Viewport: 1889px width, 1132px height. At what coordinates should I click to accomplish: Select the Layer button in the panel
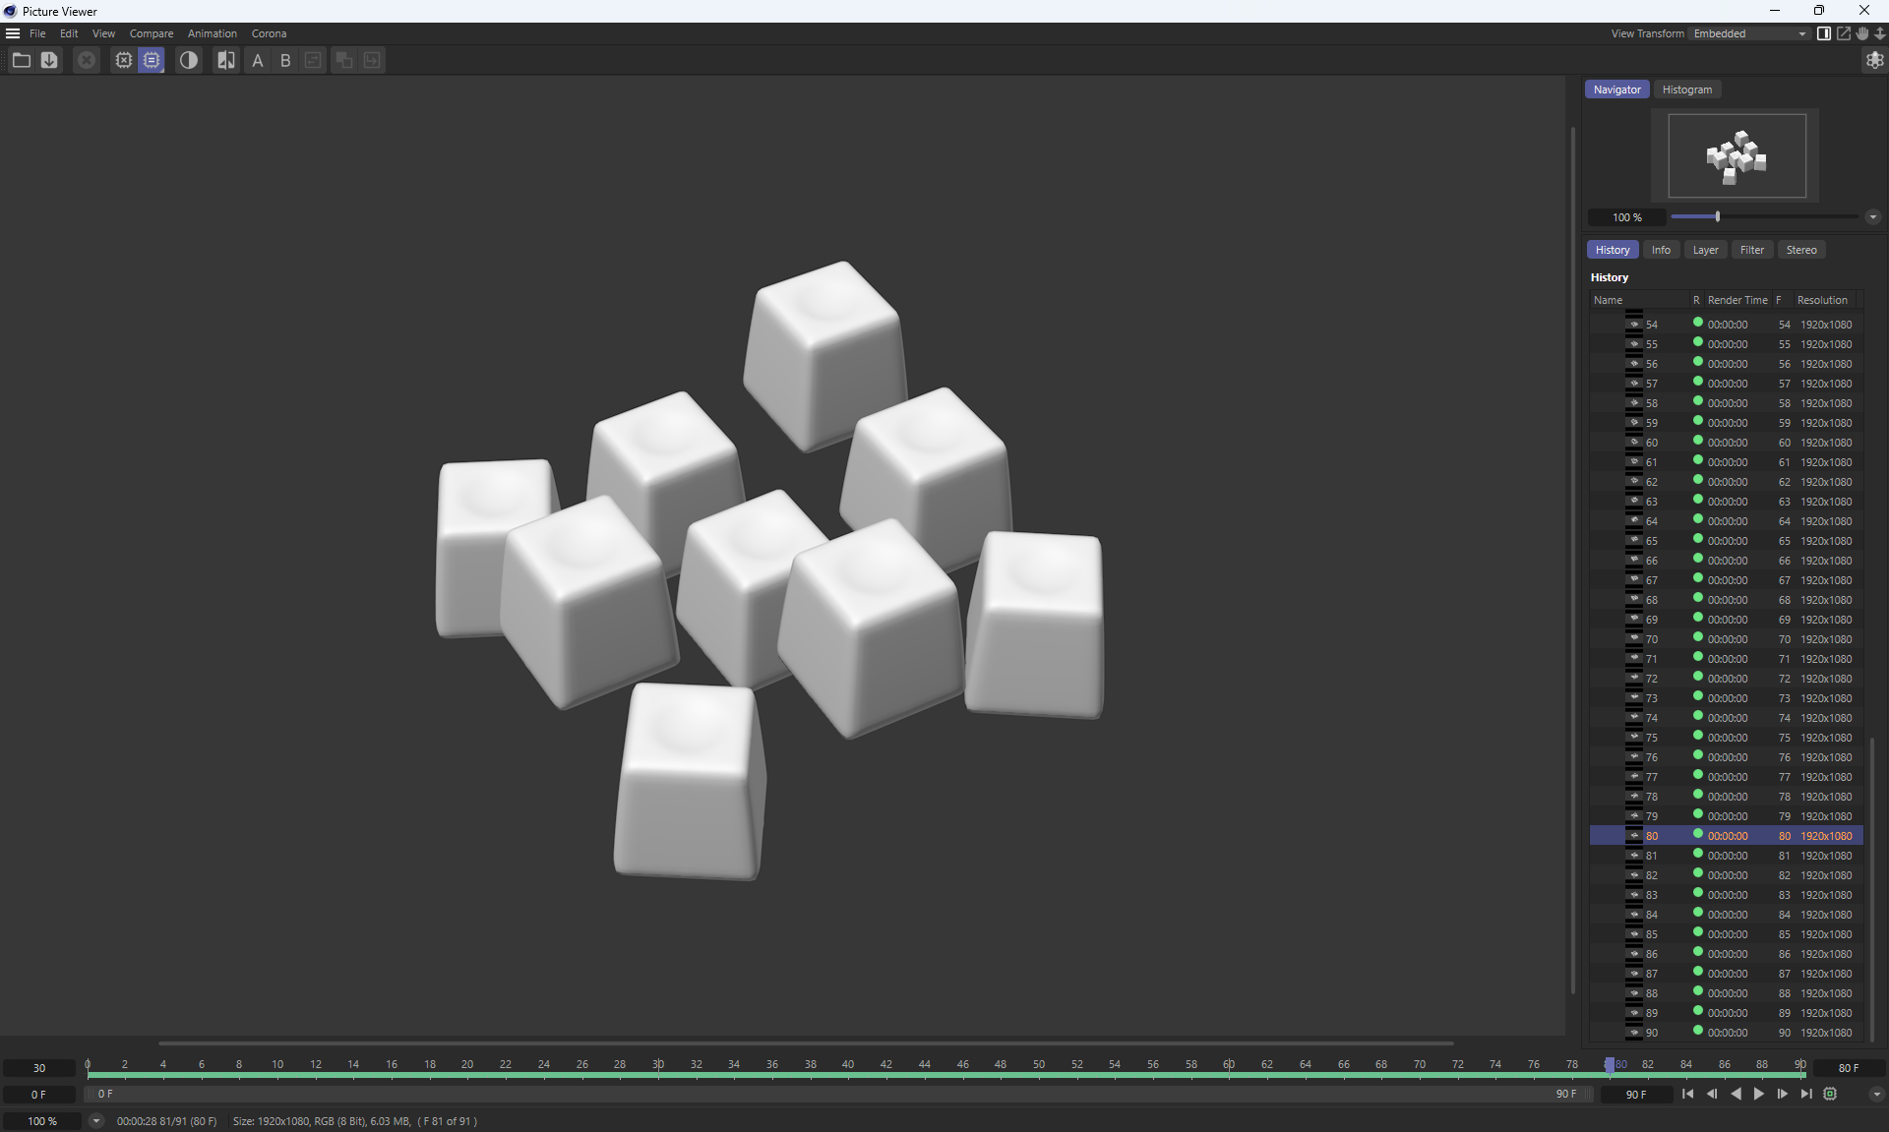click(1705, 250)
